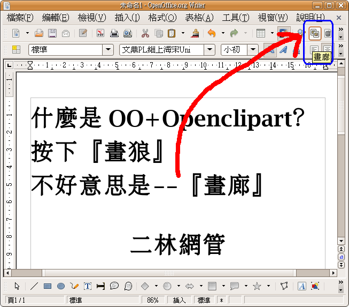Click the Save document icon
Screen dimensions: 349x307
click(x=52, y=33)
